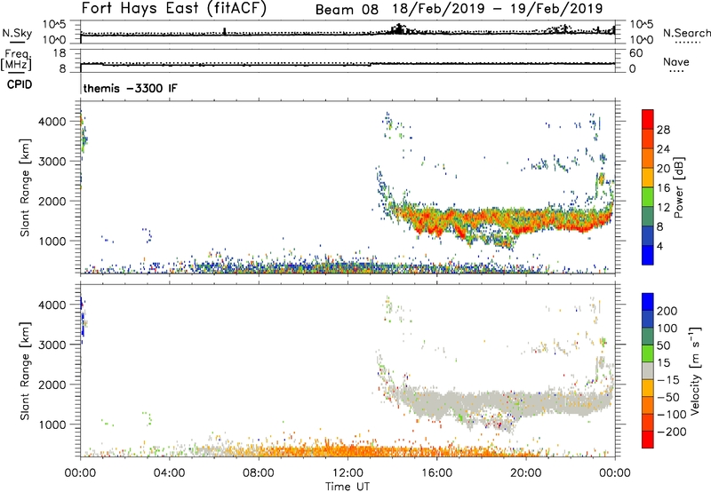711x492 pixels.
Task: Select the 08:00 time tick label
Action: click(259, 473)
